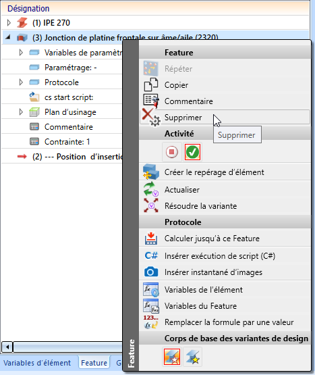Click the Résoudre la variante icon

tap(151, 205)
